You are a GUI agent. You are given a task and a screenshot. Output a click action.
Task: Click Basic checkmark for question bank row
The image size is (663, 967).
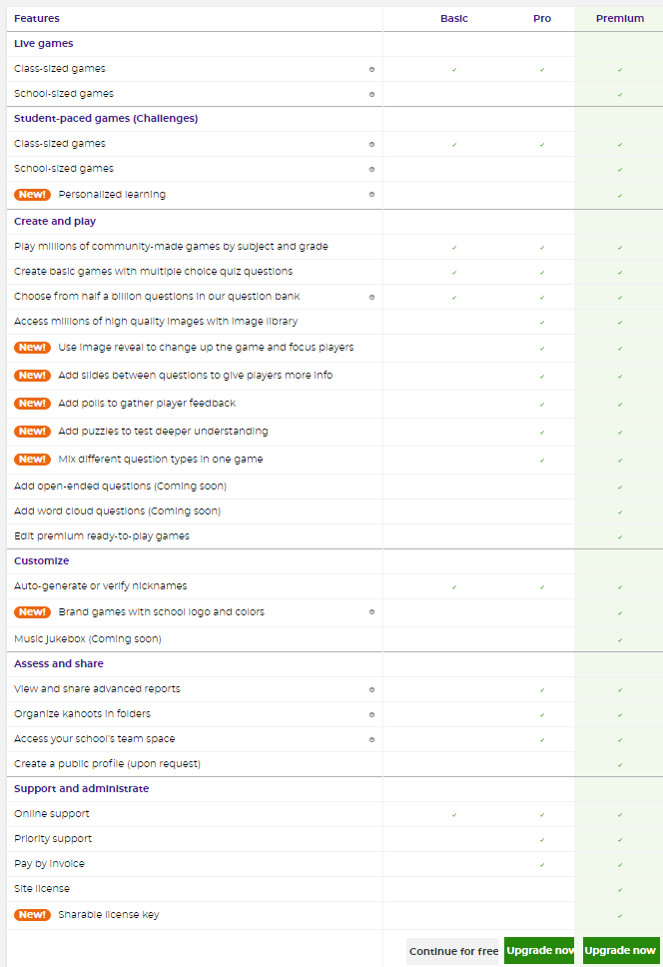point(454,298)
